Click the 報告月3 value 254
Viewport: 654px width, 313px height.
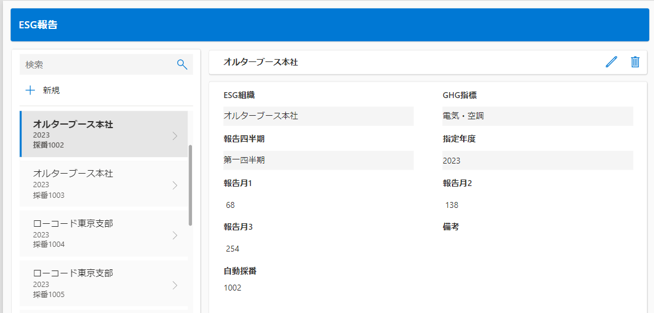tap(233, 249)
